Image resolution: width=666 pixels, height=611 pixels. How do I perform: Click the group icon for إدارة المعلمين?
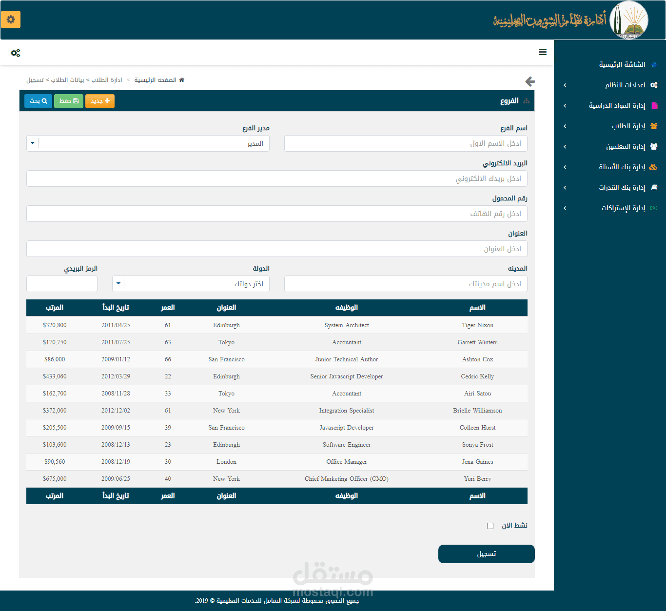point(654,146)
